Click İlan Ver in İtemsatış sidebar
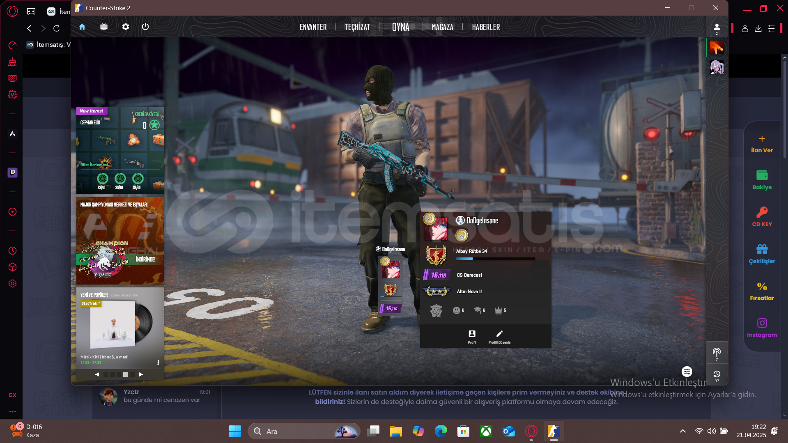This screenshot has width=788, height=443. [762, 144]
